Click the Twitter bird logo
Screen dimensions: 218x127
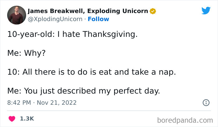pos(206,11)
